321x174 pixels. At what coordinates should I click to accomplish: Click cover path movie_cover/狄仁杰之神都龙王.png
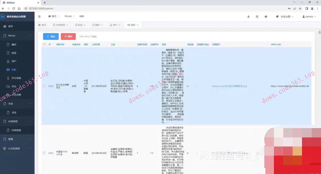click(x=229, y=86)
